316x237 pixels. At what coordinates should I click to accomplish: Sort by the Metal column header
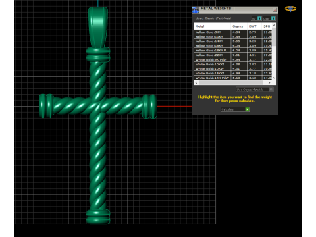point(212,26)
